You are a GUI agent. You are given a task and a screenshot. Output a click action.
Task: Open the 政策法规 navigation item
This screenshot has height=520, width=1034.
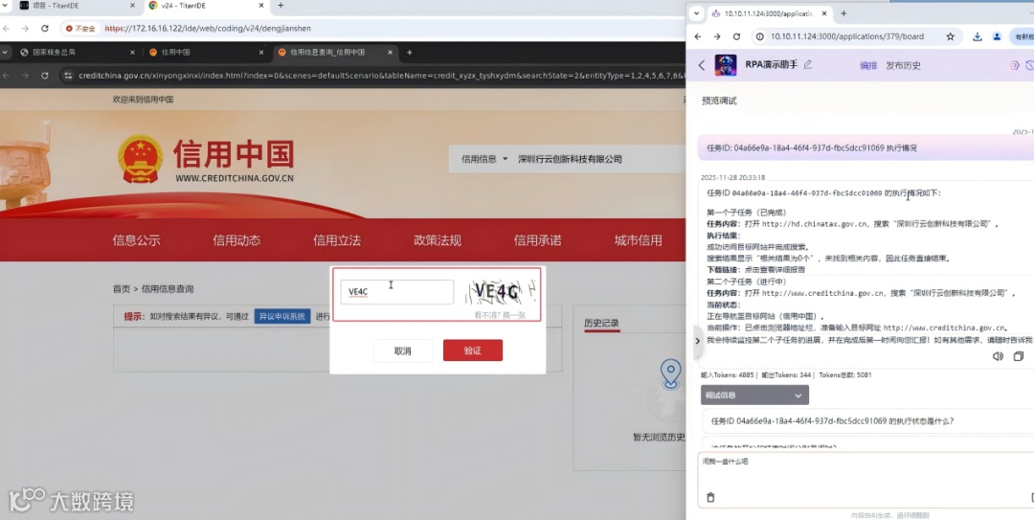[438, 240]
